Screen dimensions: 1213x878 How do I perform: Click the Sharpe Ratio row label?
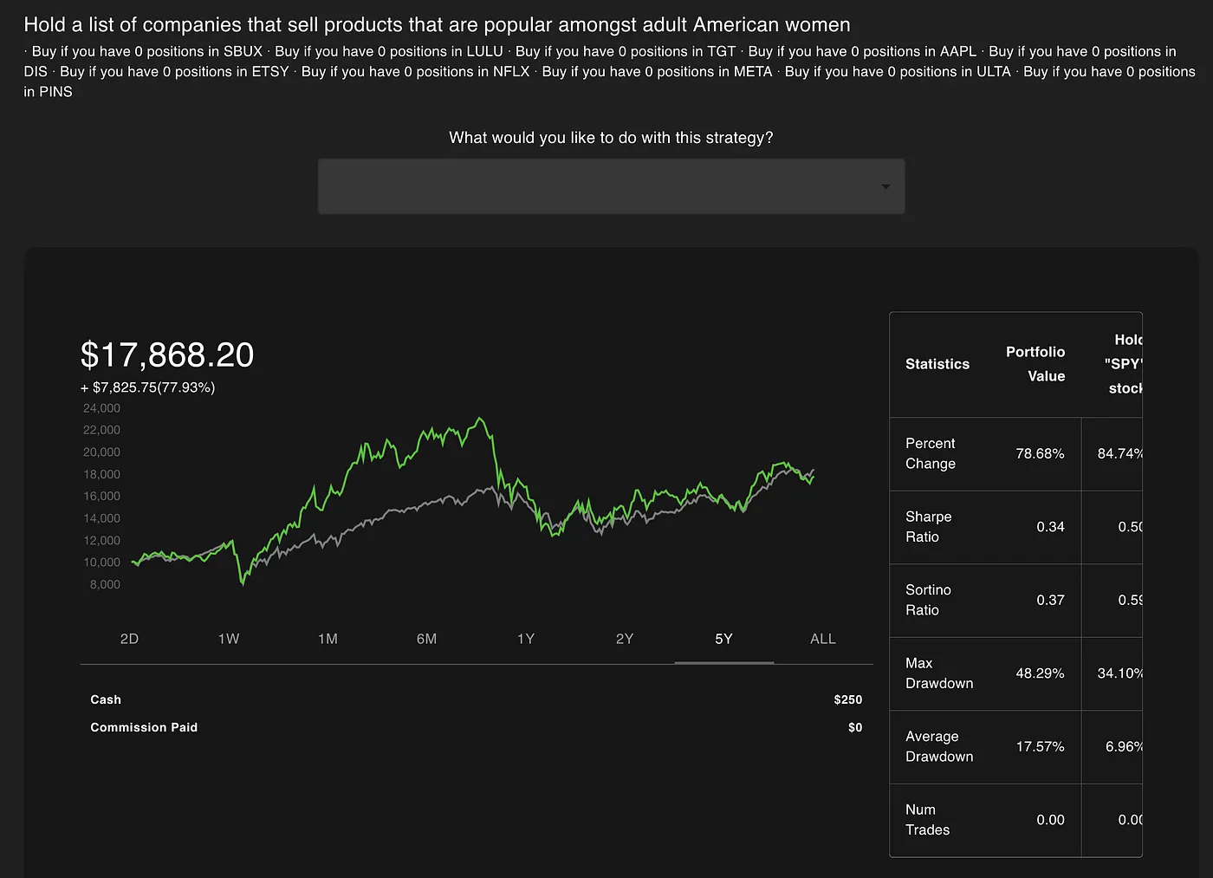click(x=929, y=527)
